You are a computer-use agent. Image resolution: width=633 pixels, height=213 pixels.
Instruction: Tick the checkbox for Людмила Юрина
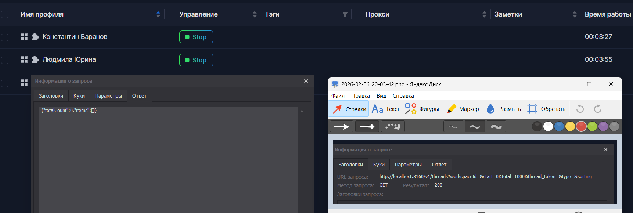point(5,60)
